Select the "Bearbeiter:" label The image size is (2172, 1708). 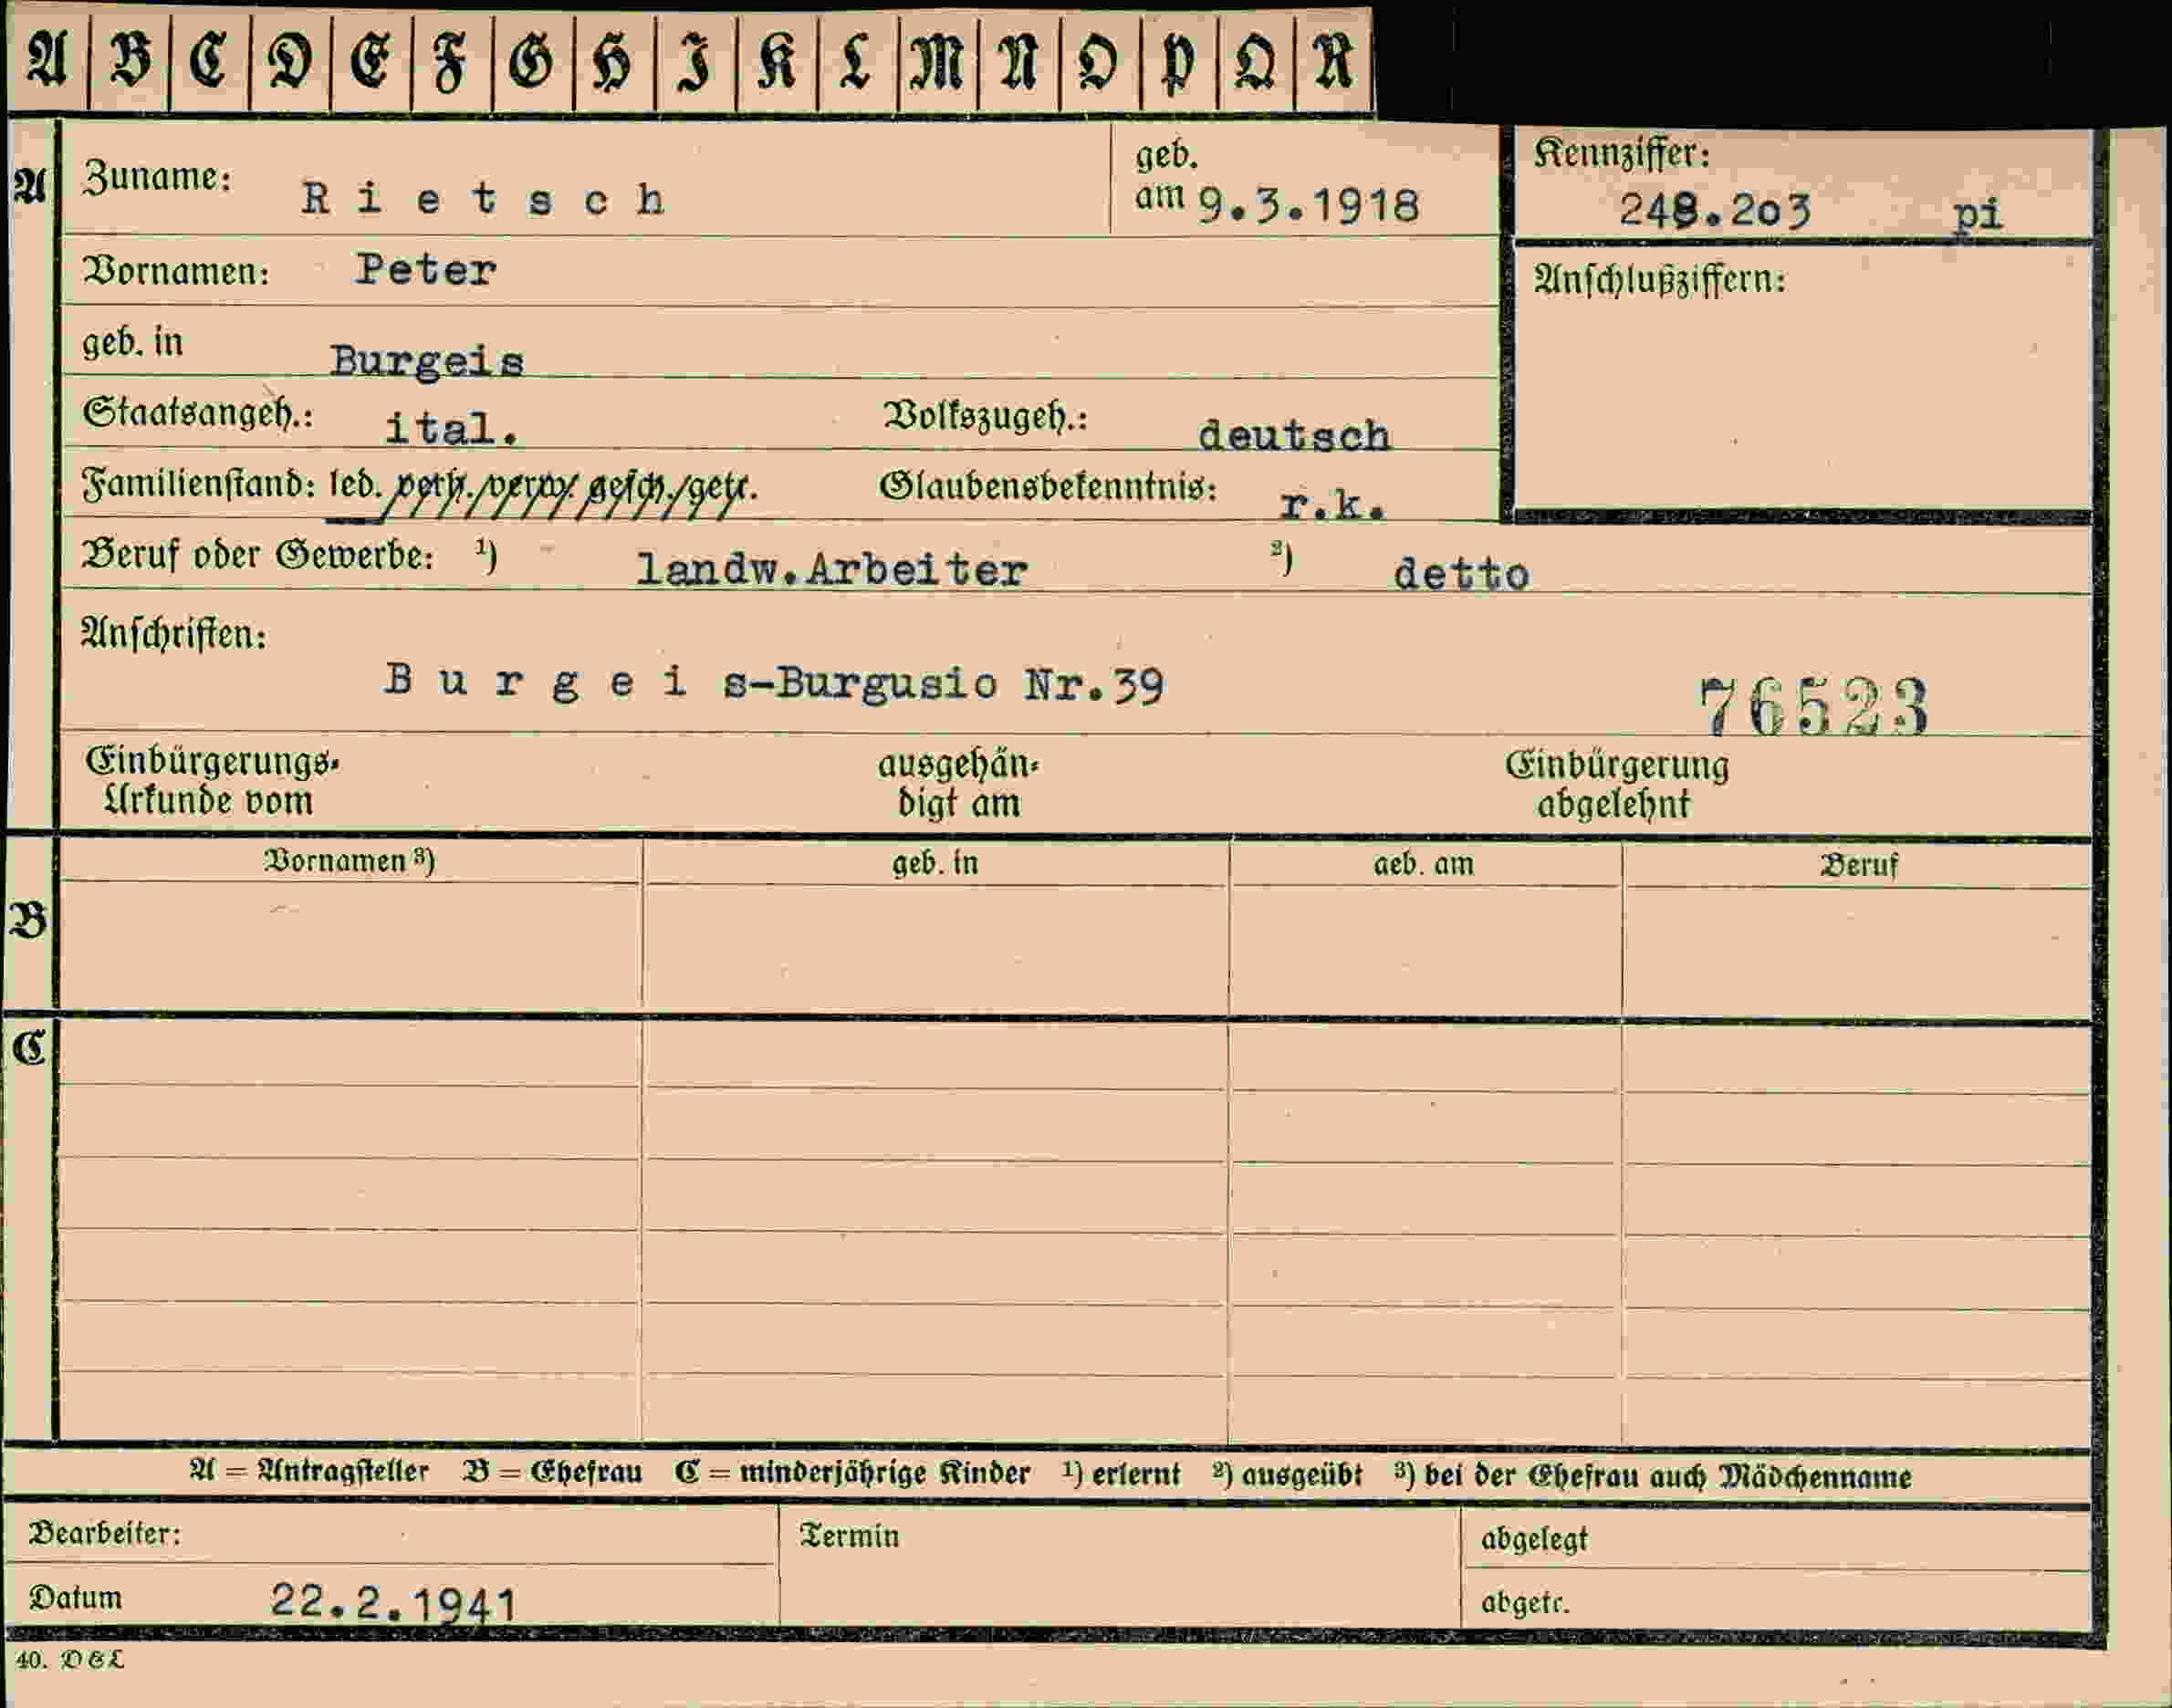pos(105,1534)
